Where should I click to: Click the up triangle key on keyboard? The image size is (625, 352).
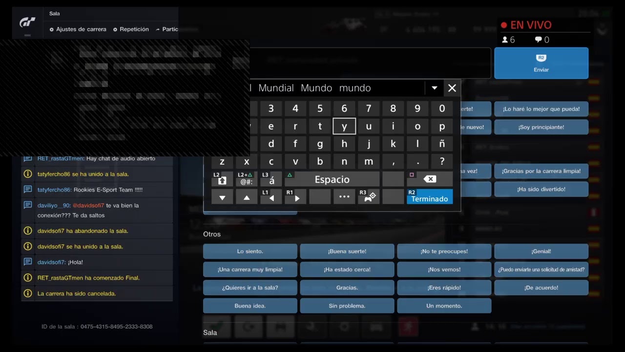coord(247,197)
